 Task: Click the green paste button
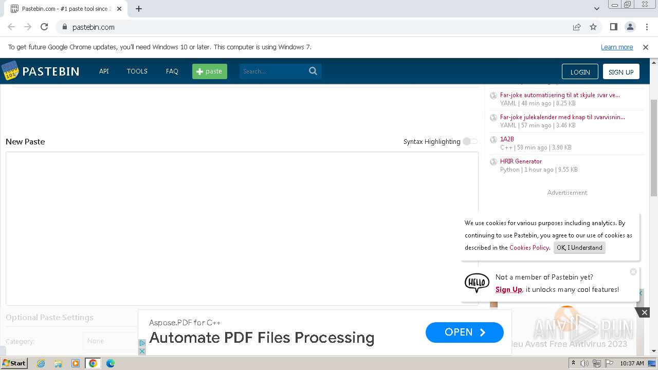point(210,71)
